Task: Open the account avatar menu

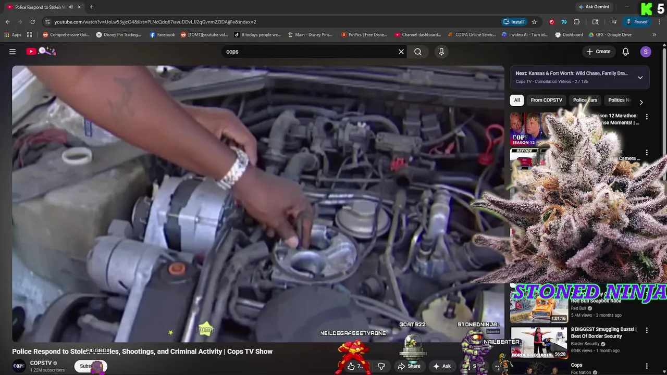Action: tap(646, 52)
